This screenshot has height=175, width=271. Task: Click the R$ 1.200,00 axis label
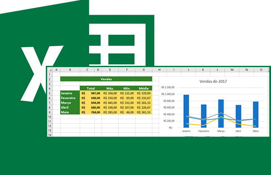[x=168, y=87]
